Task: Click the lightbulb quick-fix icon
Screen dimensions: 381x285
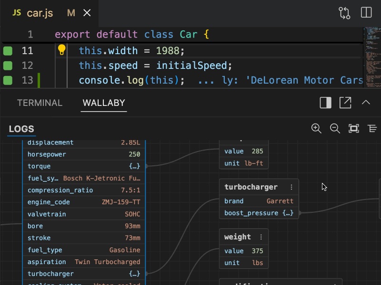Action: [x=62, y=50]
